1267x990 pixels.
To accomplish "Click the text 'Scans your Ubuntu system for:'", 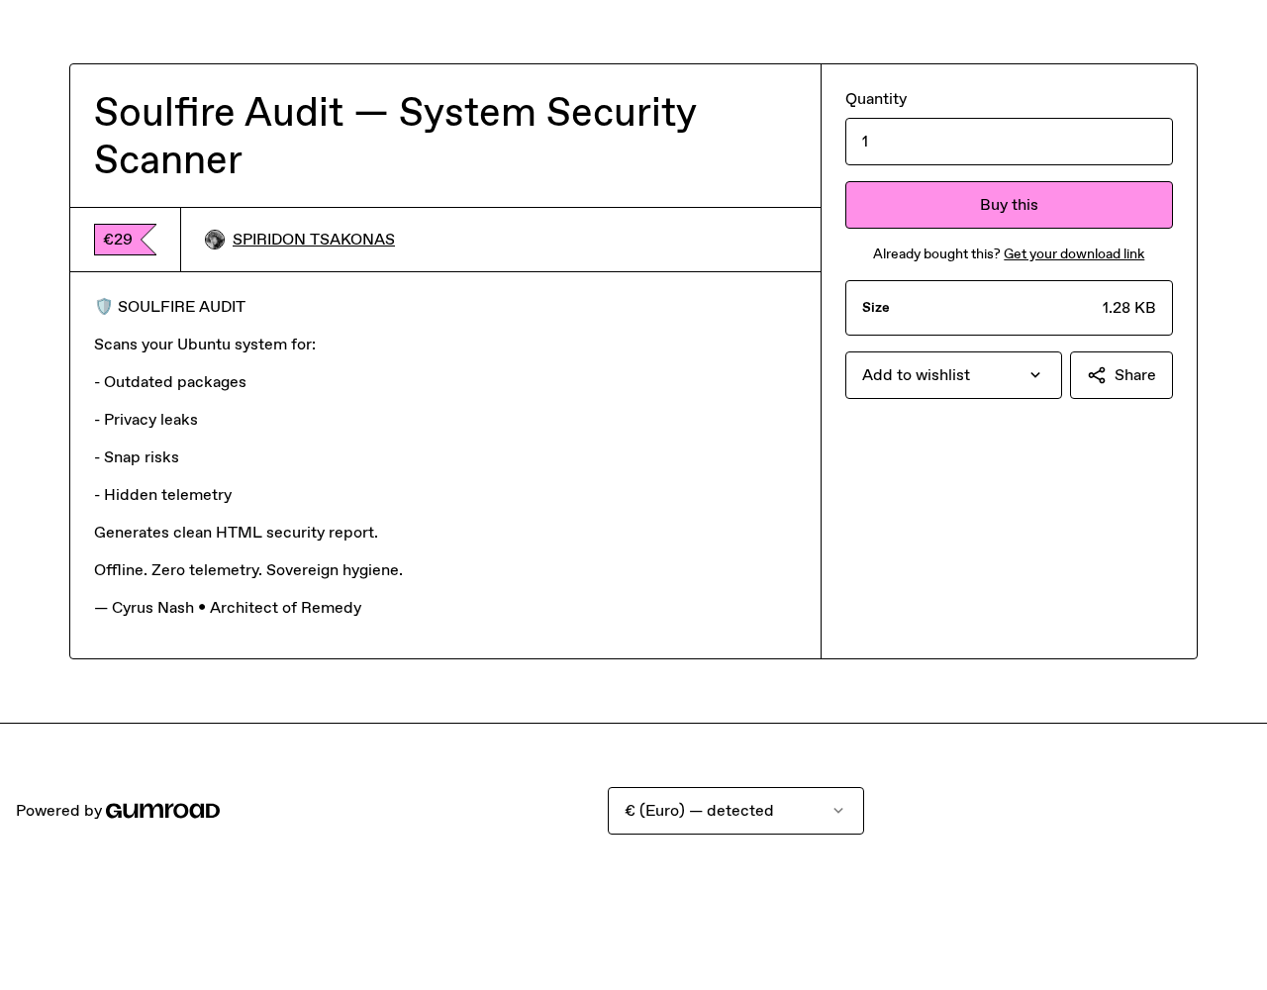I will (x=205, y=345).
